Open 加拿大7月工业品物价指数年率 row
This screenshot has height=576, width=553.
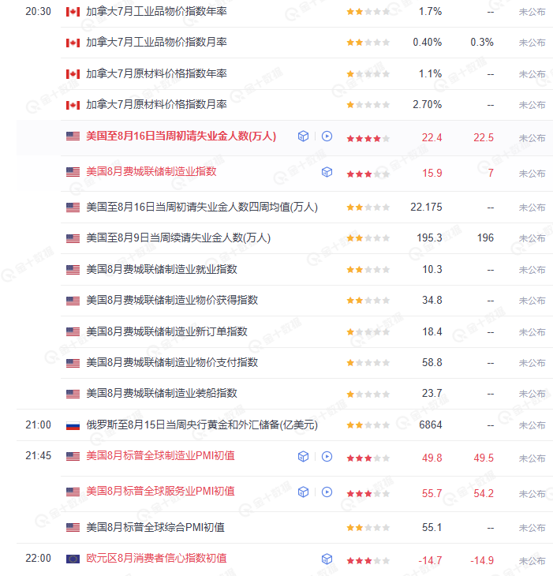(156, 11)
